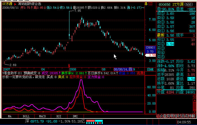Click the 内盘 24091 value

[190, 92]
